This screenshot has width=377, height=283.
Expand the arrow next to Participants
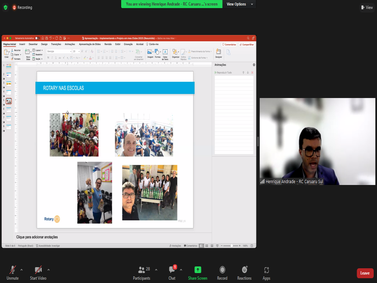coord(156,269)
